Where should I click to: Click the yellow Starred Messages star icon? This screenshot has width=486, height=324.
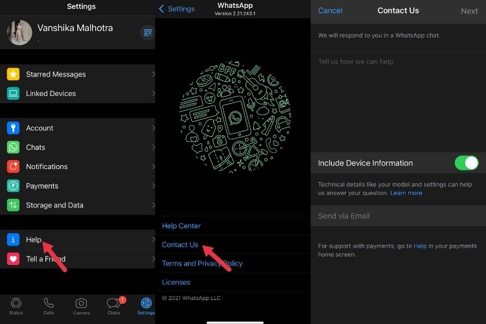point(13,74)
